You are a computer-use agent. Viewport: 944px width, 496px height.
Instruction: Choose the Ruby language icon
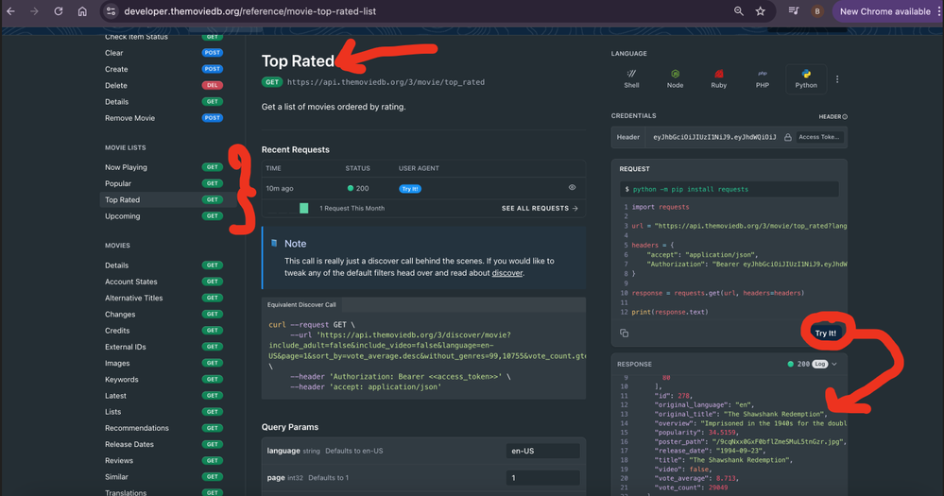pyautogui.click(x=718, y=78)
